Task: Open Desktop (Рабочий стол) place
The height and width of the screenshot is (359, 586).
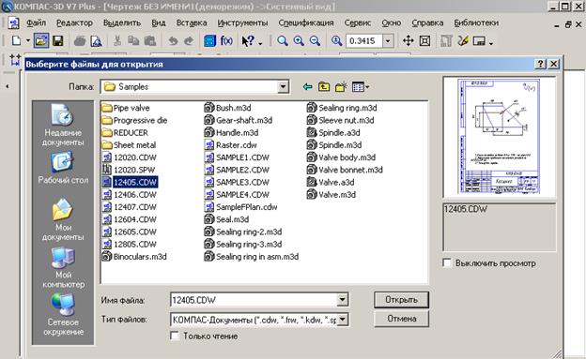Action: point(63,168)
